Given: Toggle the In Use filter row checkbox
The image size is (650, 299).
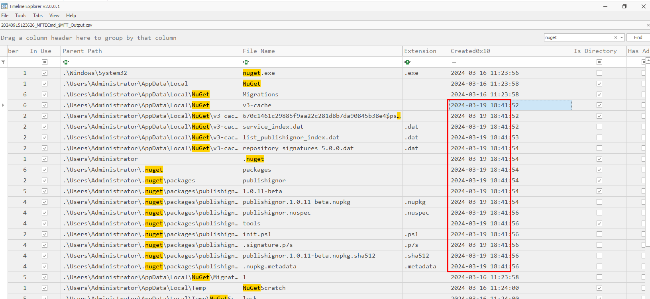Looking at the screenshot, I should point(45,62).
